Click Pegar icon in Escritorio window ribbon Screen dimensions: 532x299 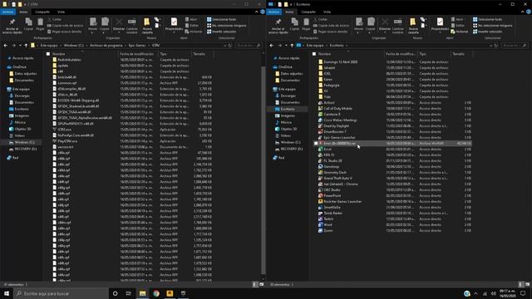tap(306, 24)
